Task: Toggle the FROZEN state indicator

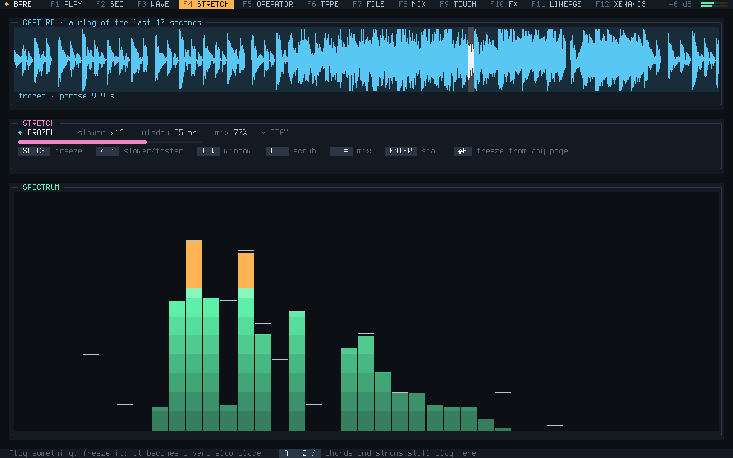Action: 37,132
